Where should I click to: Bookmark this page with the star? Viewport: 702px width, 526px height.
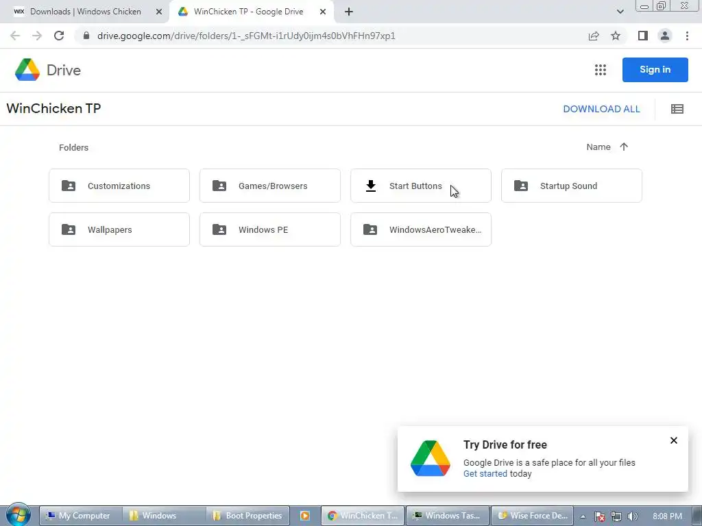click(616, 36)
